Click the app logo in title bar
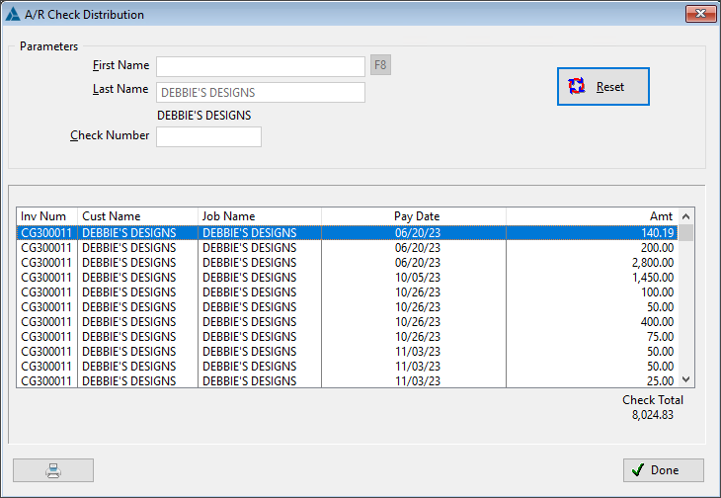This screenshot has width=721, height=498. pyautogui.click(x=13, y=14)
